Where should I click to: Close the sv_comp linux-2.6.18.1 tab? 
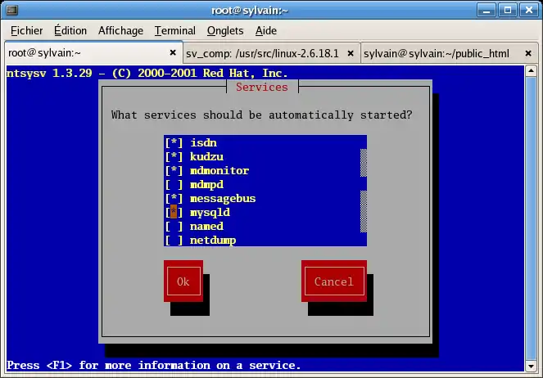(x=350, y=53)
